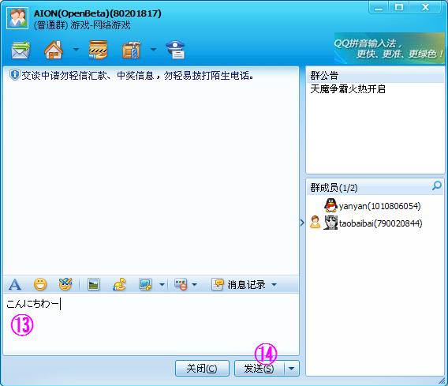Click the group avatar icon in title bar
The height and width of the screenshot is (386, 448).
coord(17,18)
